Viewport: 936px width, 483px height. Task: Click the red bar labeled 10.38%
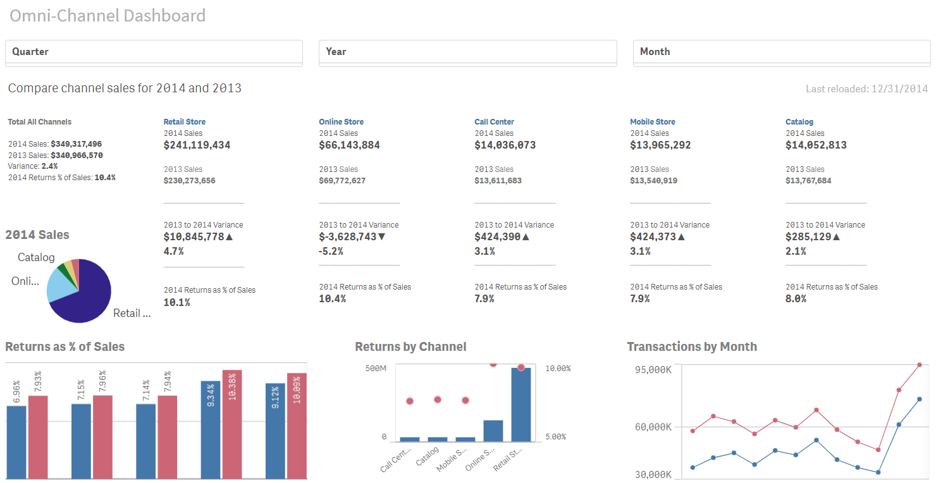(232, 424)
